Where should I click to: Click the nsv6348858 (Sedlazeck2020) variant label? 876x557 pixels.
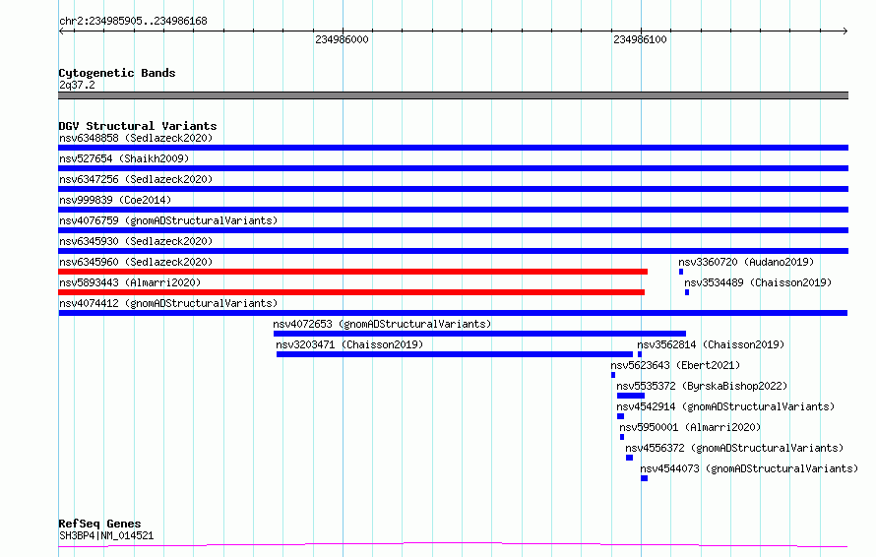click(136, 138)
